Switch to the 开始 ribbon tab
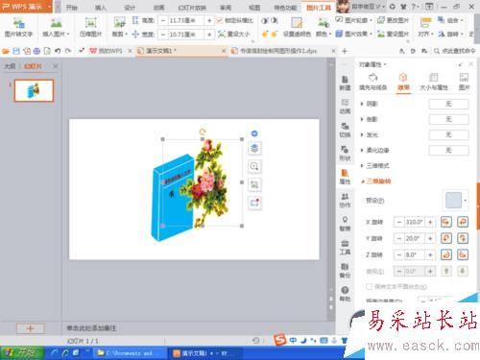Screen dimensions: 480x360 coord(72,8)
